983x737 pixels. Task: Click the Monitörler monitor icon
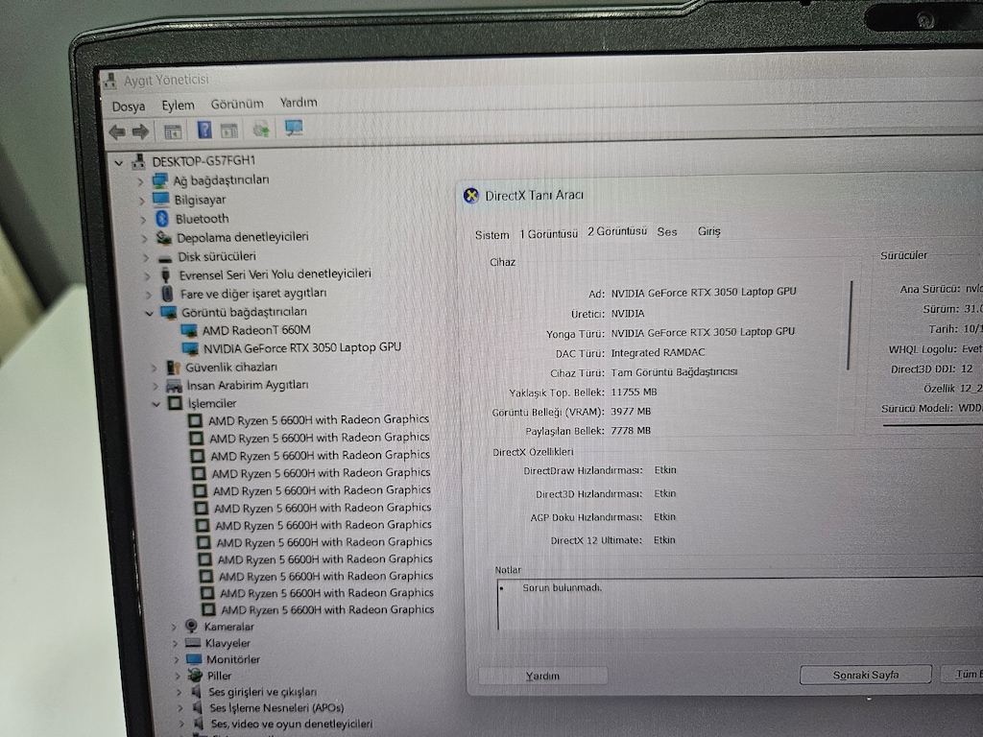194,658
